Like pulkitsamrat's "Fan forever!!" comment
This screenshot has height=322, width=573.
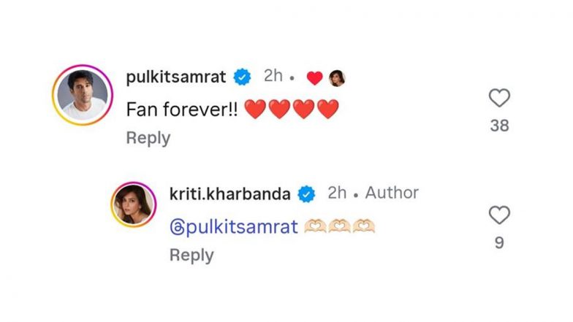click(499, 98)
